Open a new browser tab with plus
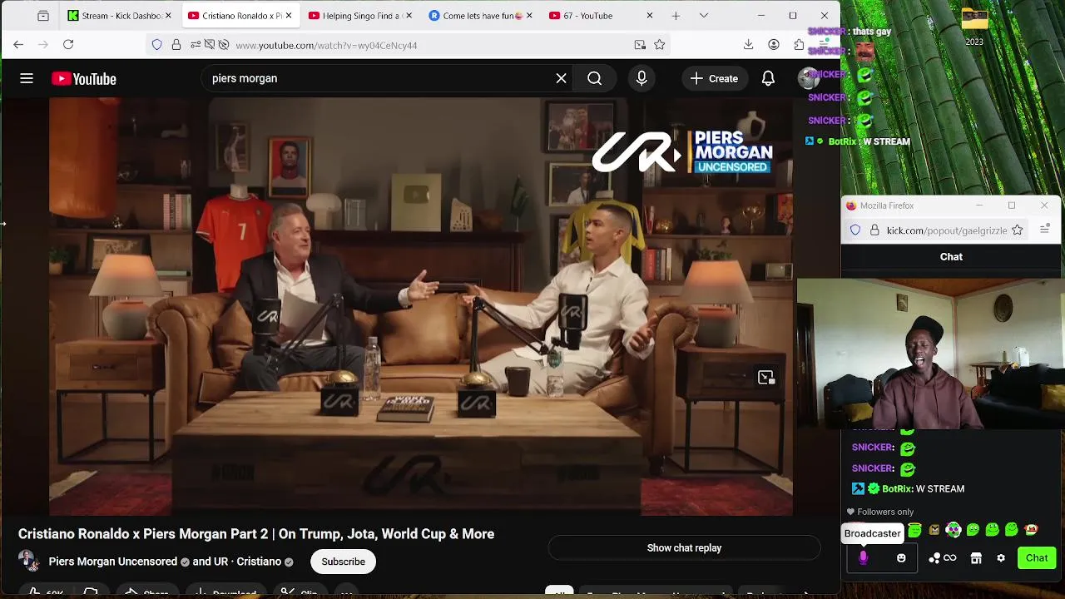This screenshot has width=1065, height=599. 676,16
